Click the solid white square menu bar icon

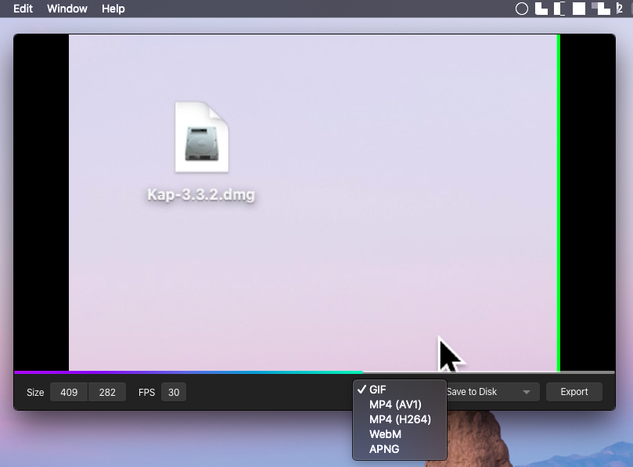tap(579, 9)
